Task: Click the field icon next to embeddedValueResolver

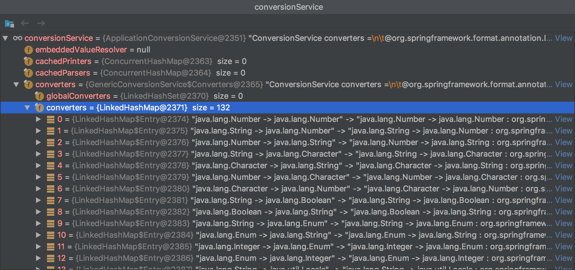Action: pyautogui.click(x=28, y=50)
